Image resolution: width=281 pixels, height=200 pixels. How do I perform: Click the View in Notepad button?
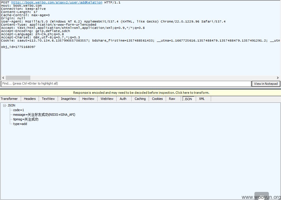click(x=266, y=84)
